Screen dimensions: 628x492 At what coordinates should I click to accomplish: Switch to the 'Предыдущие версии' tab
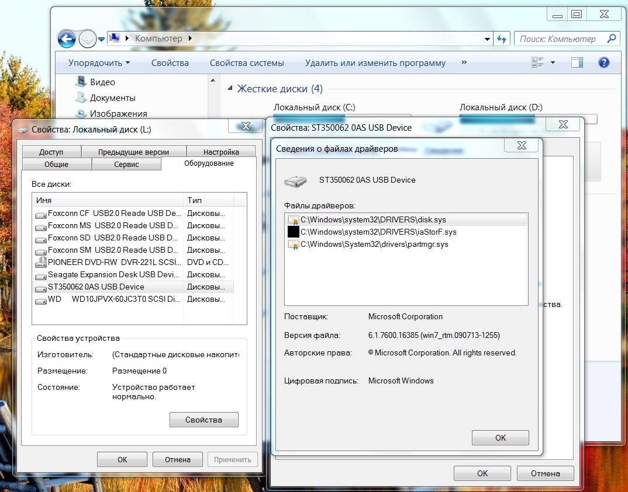click(x=133, y=152)
